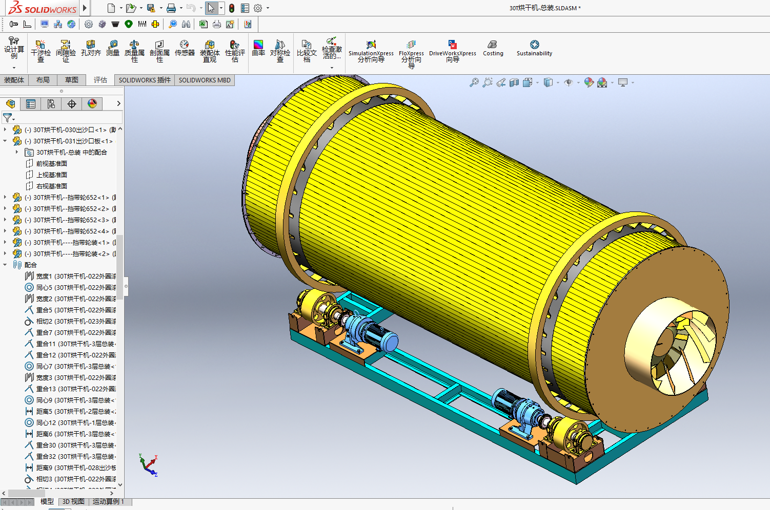Select the 上视基准面 plane

pyautogui.click(x=52, y=175)
